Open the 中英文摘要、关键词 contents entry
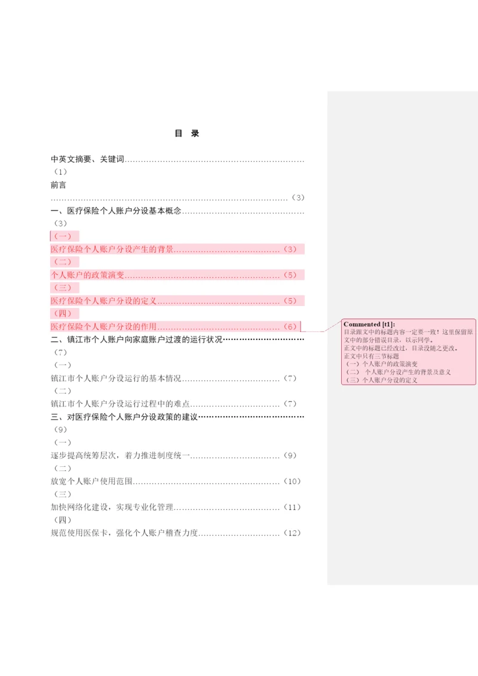Image resolution: width=478 pixels, height=676 pixels. coord(87,159)
